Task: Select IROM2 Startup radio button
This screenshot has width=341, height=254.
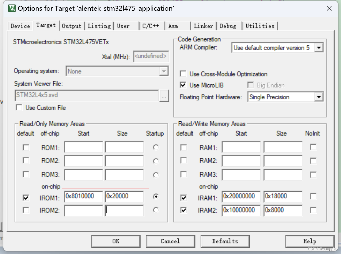Action: [156, 210]
